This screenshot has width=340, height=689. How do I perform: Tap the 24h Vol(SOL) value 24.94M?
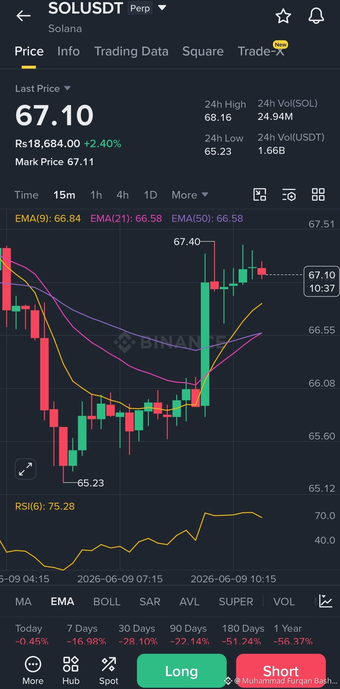[x=275, y=117]
